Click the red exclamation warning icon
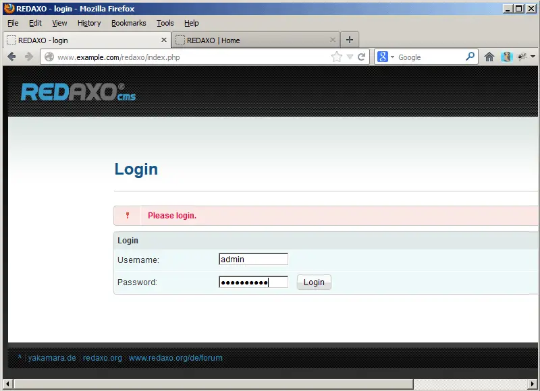Viewport: 540px width, 391px height. (128, 216)
